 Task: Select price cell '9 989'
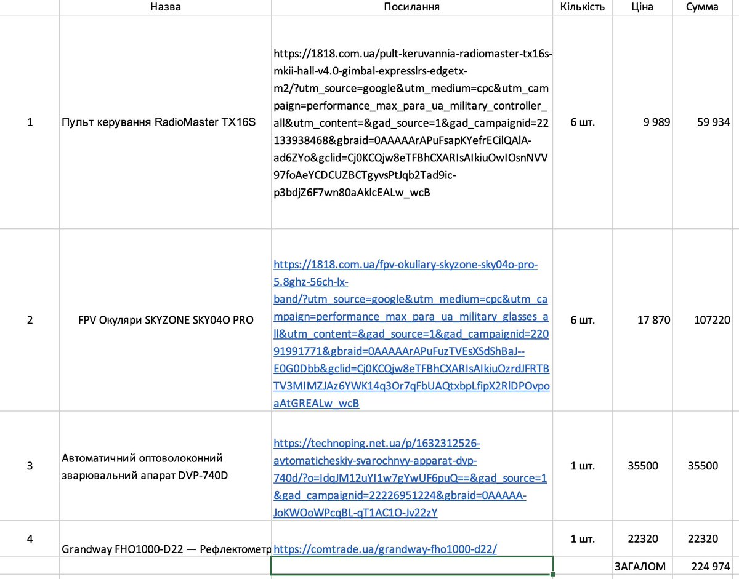click(642, 122)
